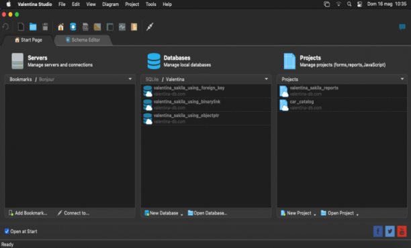
Task: Open the Edit menu
Action: point(76,4)
